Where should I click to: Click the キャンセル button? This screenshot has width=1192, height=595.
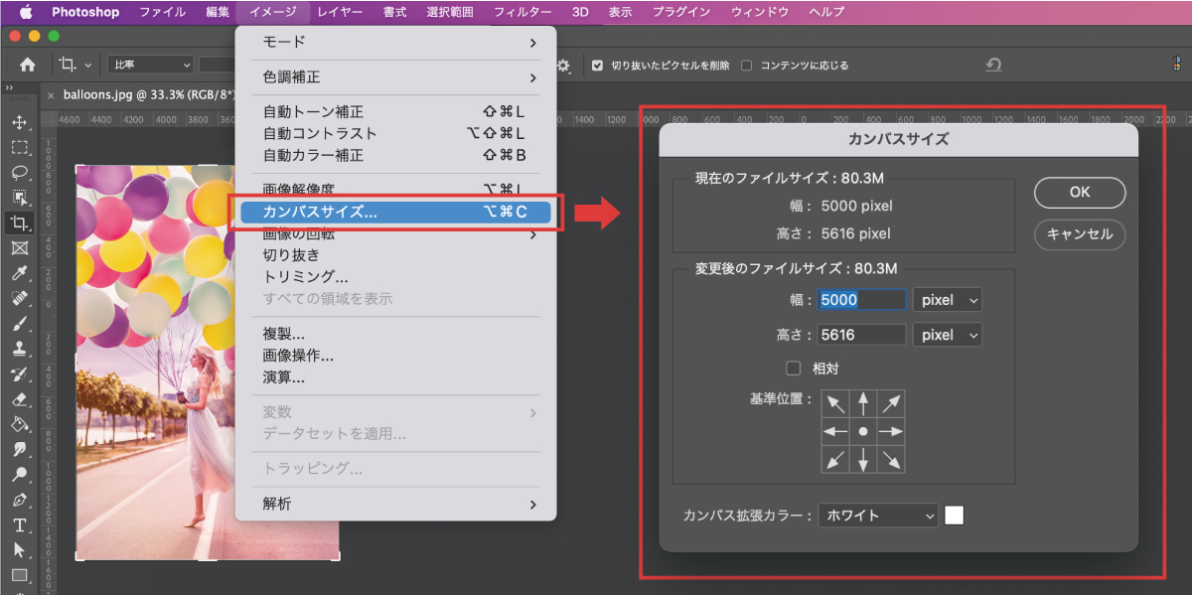click(1079, 235)
